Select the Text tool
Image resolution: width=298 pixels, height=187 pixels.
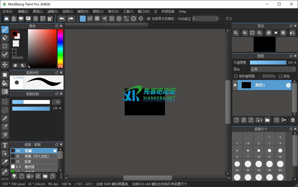pos(5,145)
